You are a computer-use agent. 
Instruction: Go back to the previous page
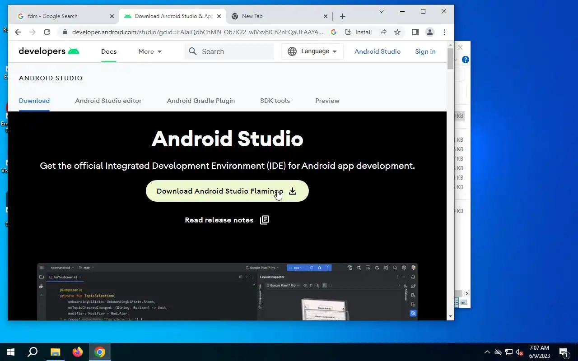point(18,32)
